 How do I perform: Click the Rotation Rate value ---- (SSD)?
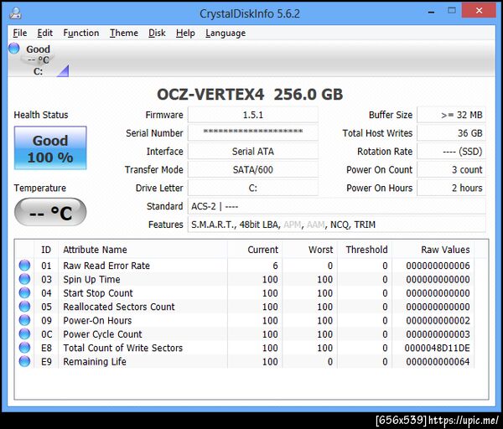click(451, 151)
